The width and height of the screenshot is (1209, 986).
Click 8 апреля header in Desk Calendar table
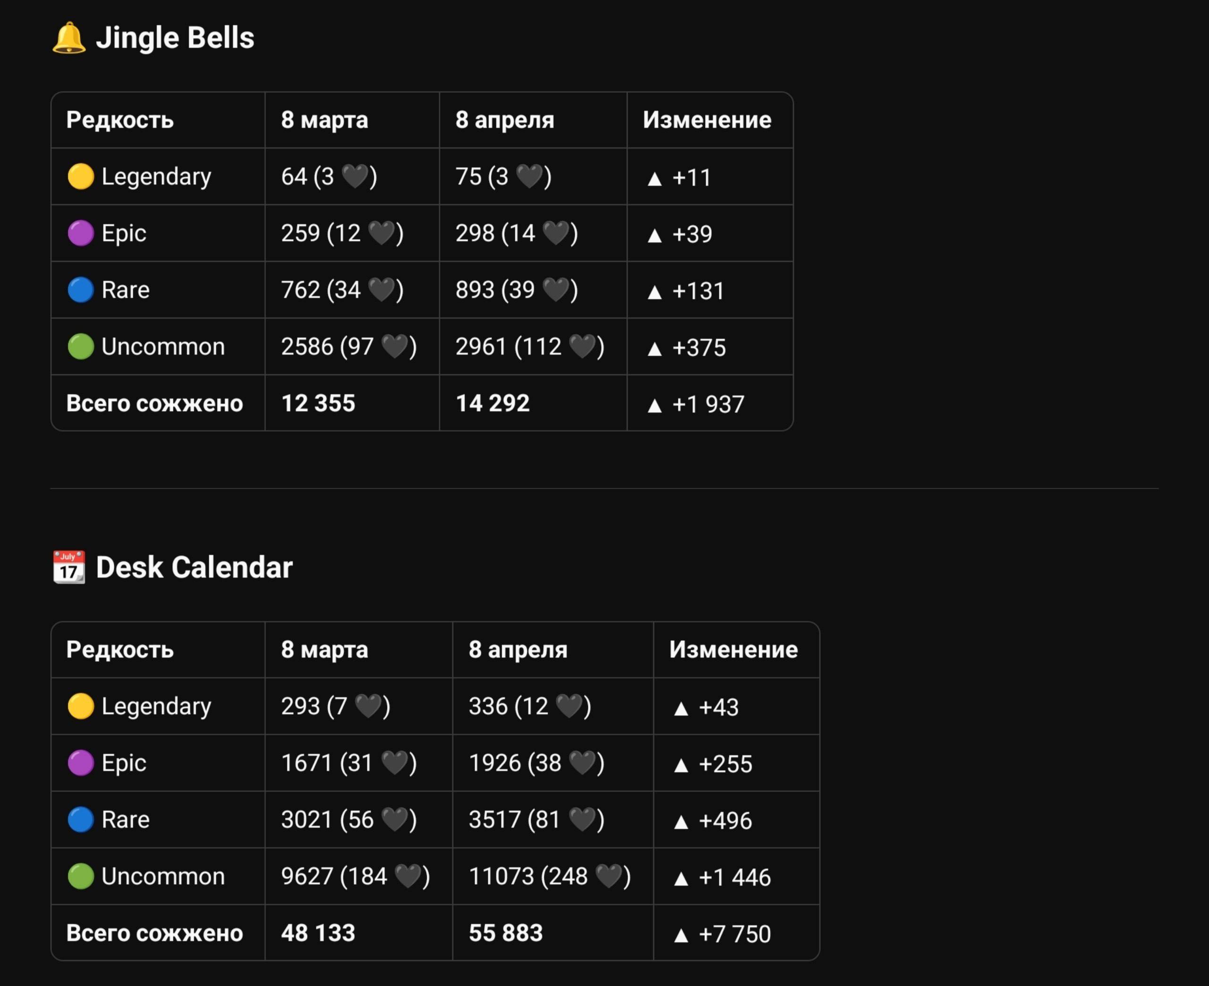point(518,649)
